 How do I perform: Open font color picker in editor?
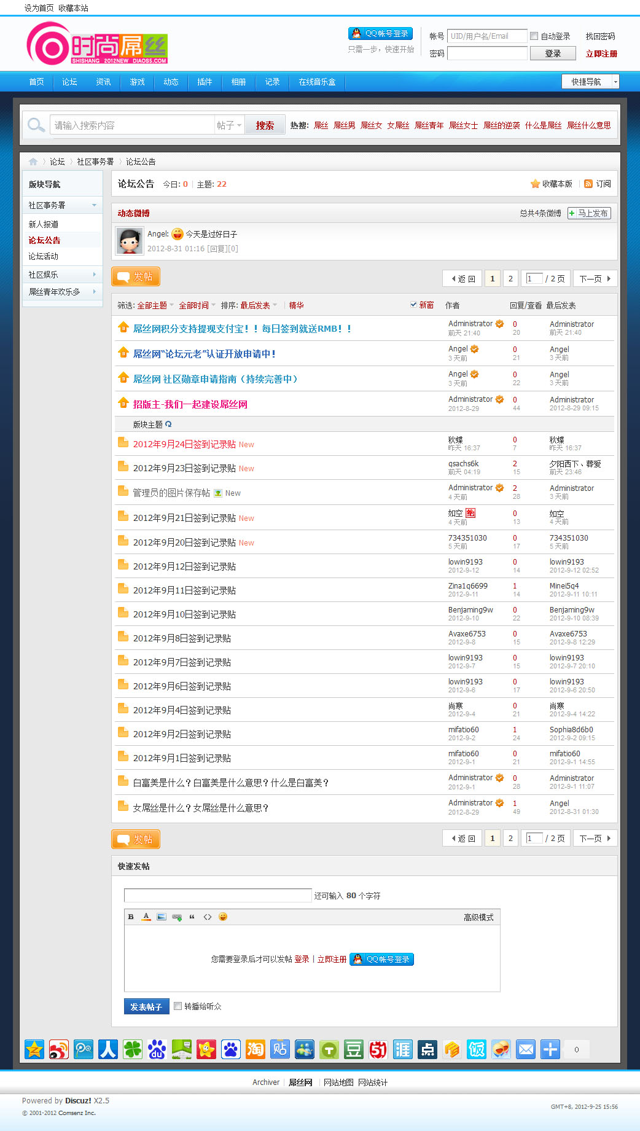pyautogui.click(x=146, y=917)
